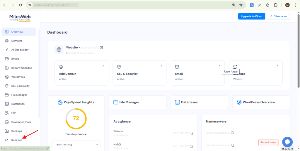This screenshot has width=300, height=151.
Task: Expand the Add Domain card chevron
Action: coord(103,66)
